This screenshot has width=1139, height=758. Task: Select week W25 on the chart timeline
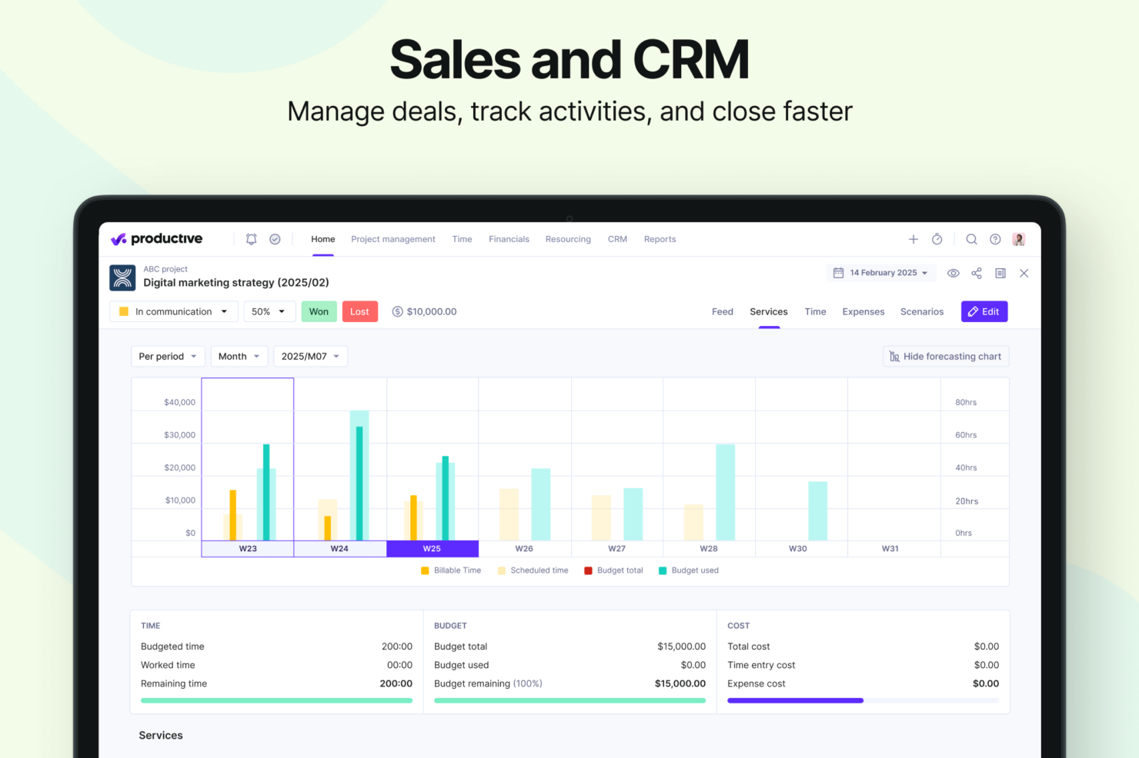click(432, 549)
